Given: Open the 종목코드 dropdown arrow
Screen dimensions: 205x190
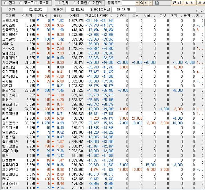Looking at the screenshot, I should (x=137, y=3).
